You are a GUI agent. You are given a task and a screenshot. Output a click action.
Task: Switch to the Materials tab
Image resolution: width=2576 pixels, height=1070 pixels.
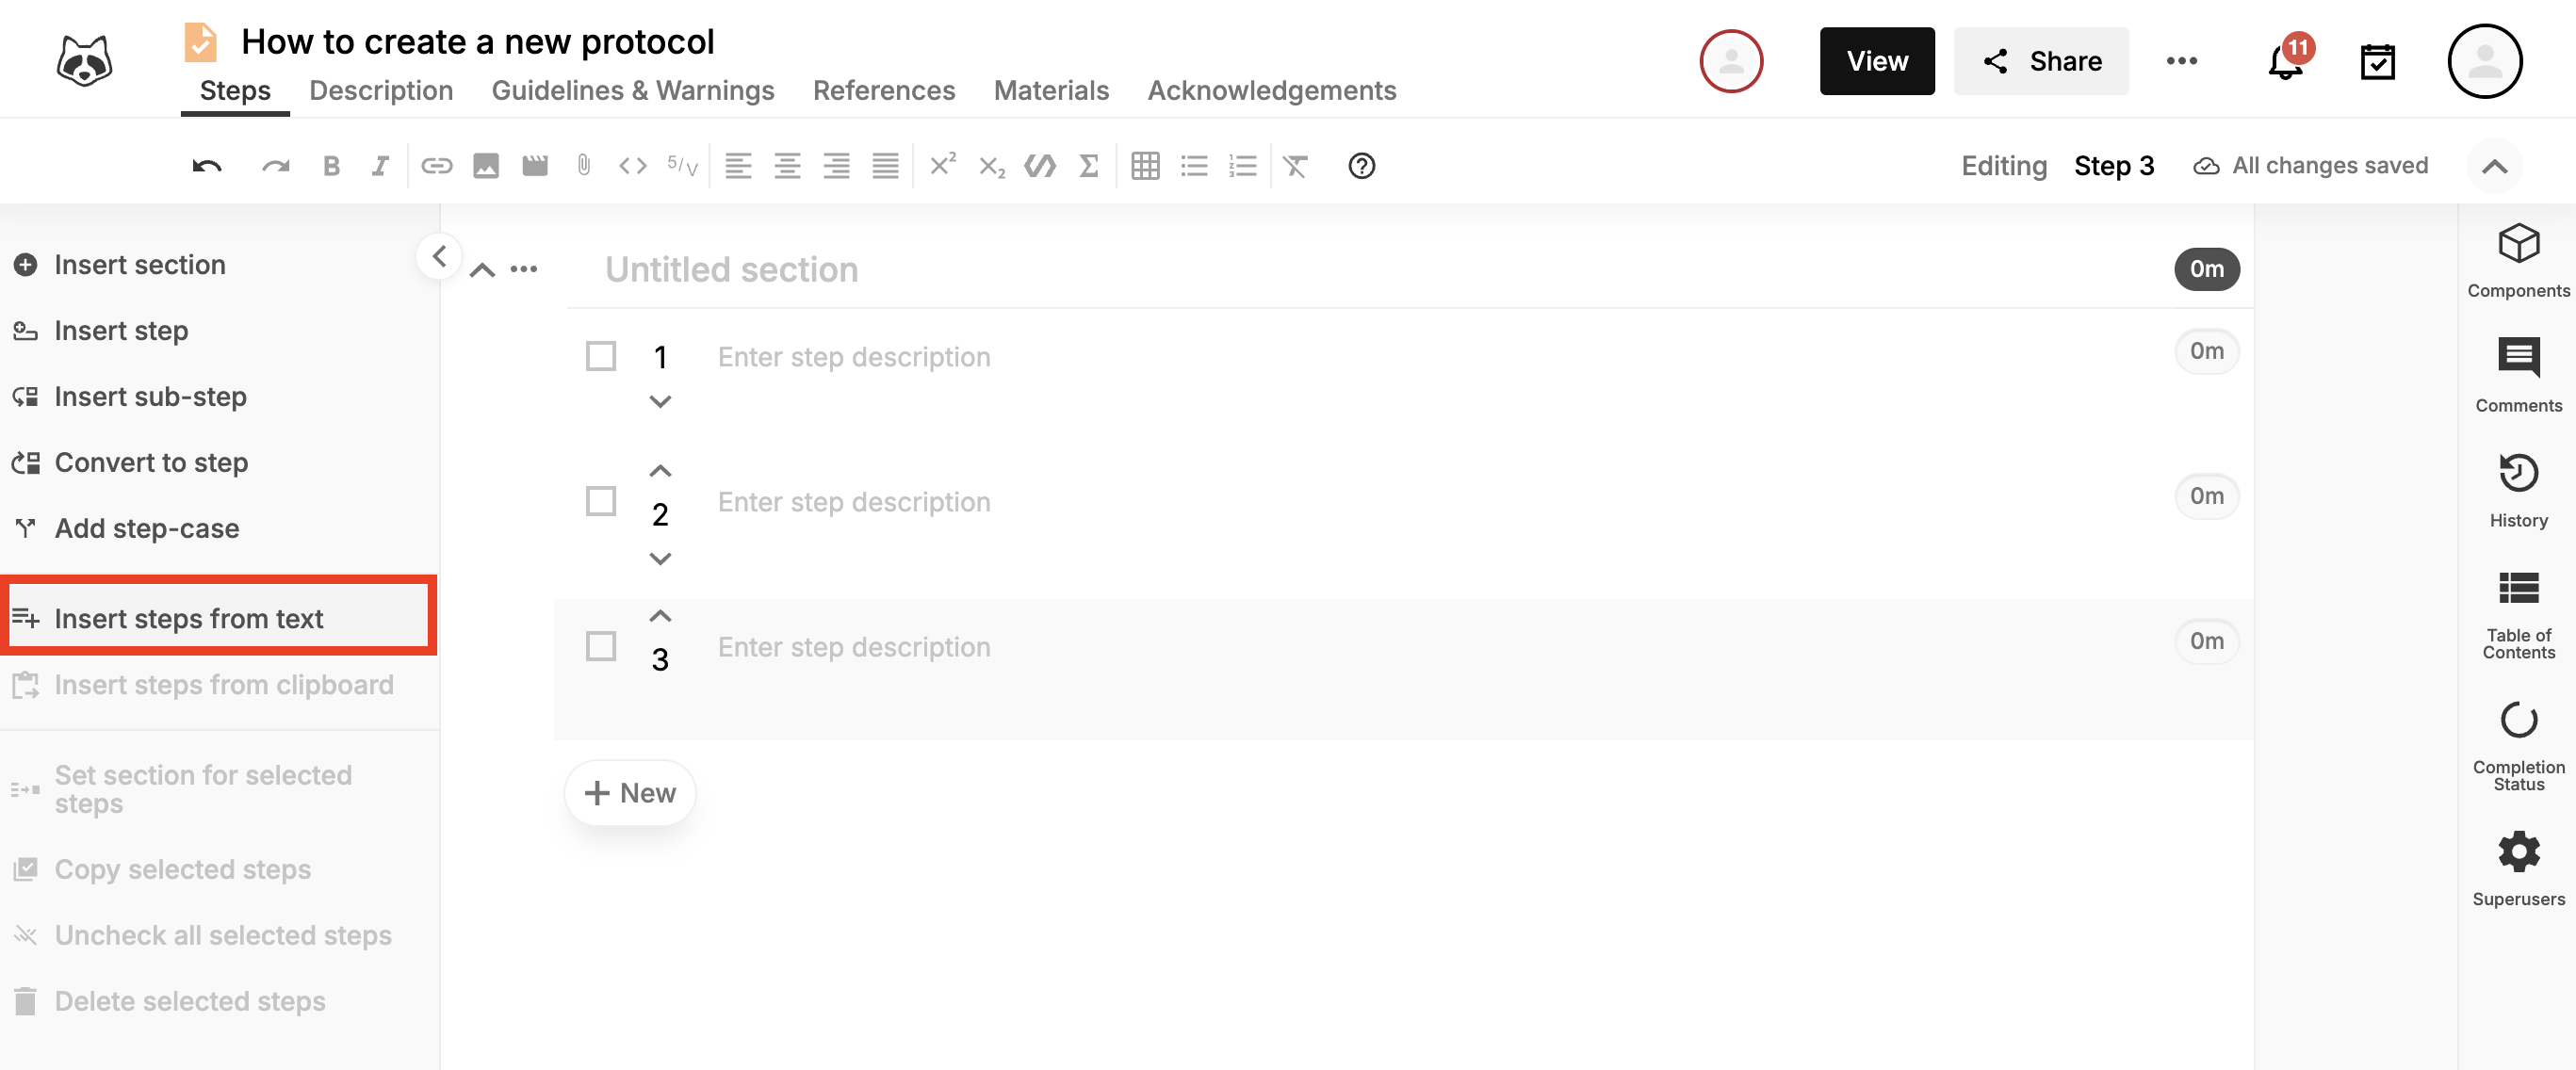click(1050, 91)
